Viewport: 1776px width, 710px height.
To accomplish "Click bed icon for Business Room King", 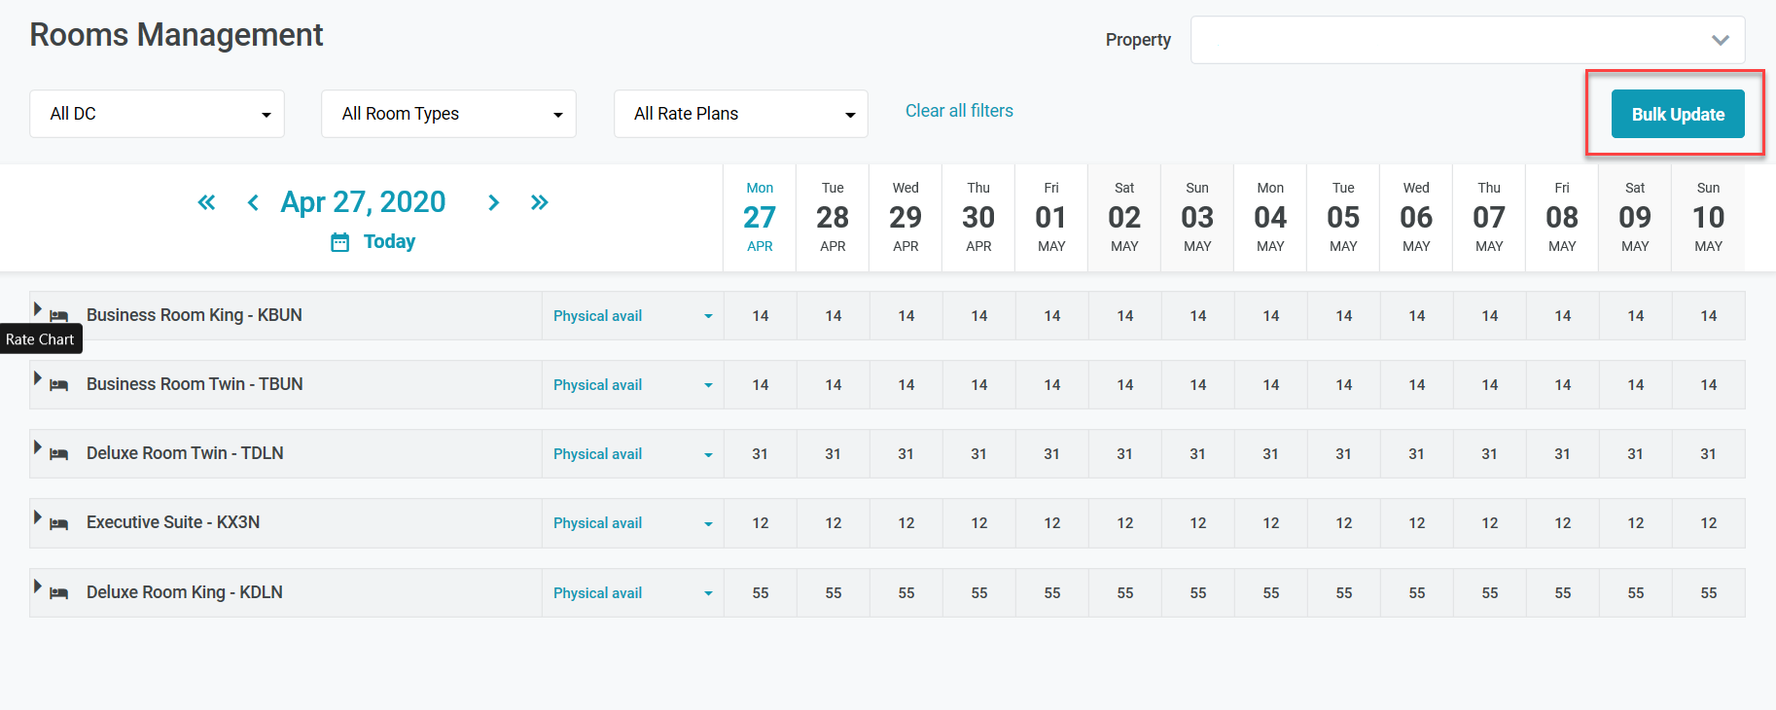I will (59, 316).
